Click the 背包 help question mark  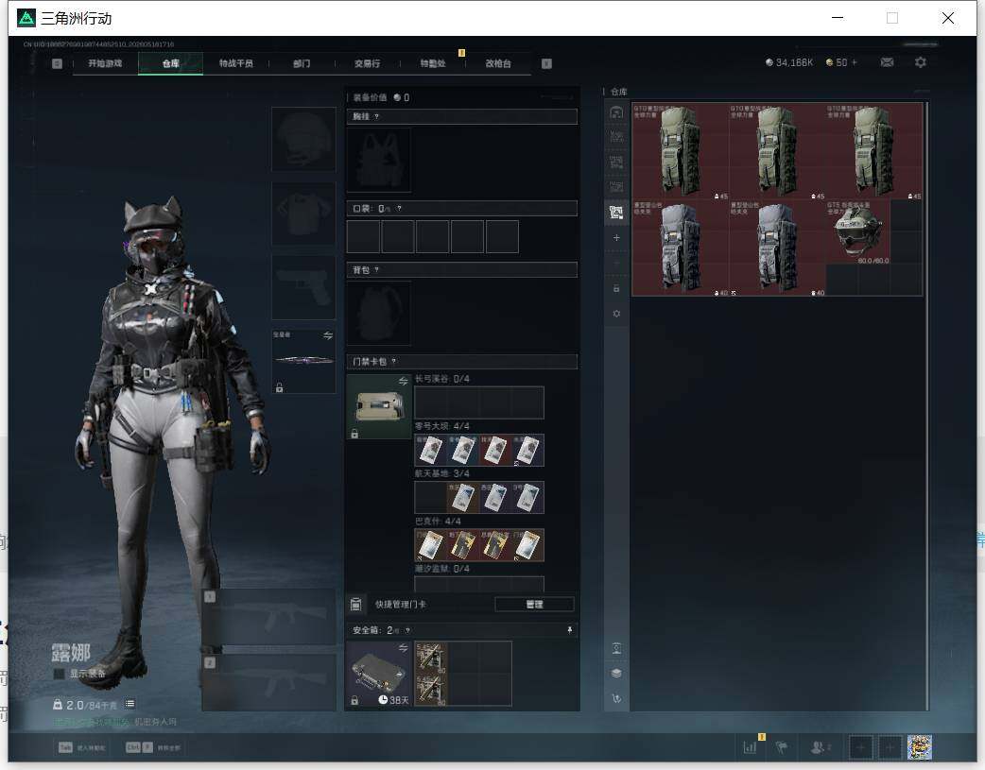tap(376, 269)
